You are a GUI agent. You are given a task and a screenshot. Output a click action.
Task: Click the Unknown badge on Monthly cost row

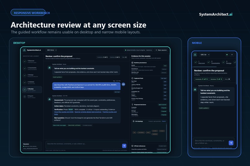click(164, 73)
